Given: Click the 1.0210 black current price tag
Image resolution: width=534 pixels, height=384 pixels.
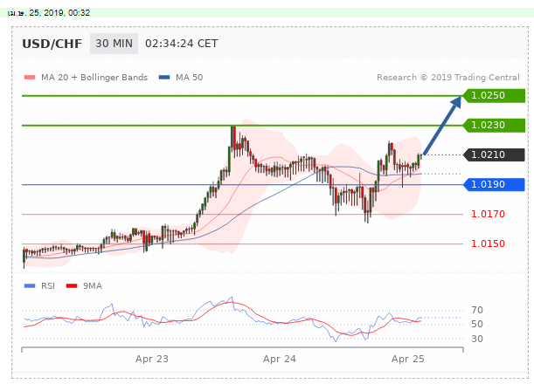Looking at the screenshot, I should coord(494,154).
